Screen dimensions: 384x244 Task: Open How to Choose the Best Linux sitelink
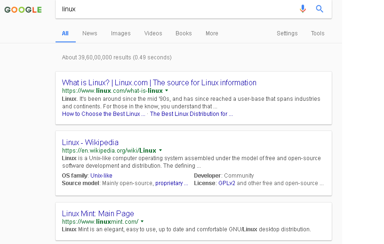[x=104, y=114]
